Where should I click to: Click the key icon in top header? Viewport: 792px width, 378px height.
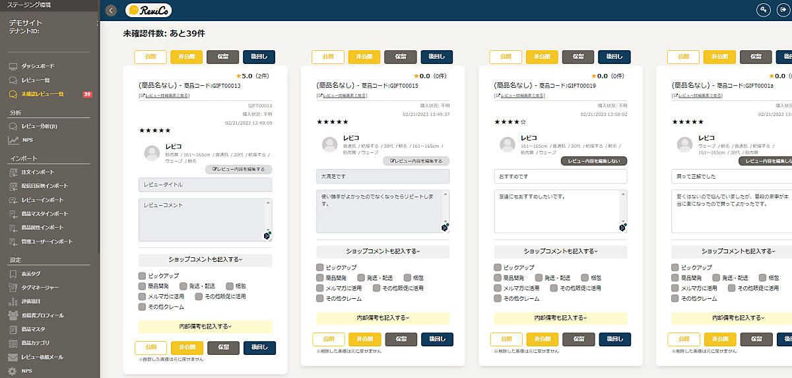click(764, 10)
